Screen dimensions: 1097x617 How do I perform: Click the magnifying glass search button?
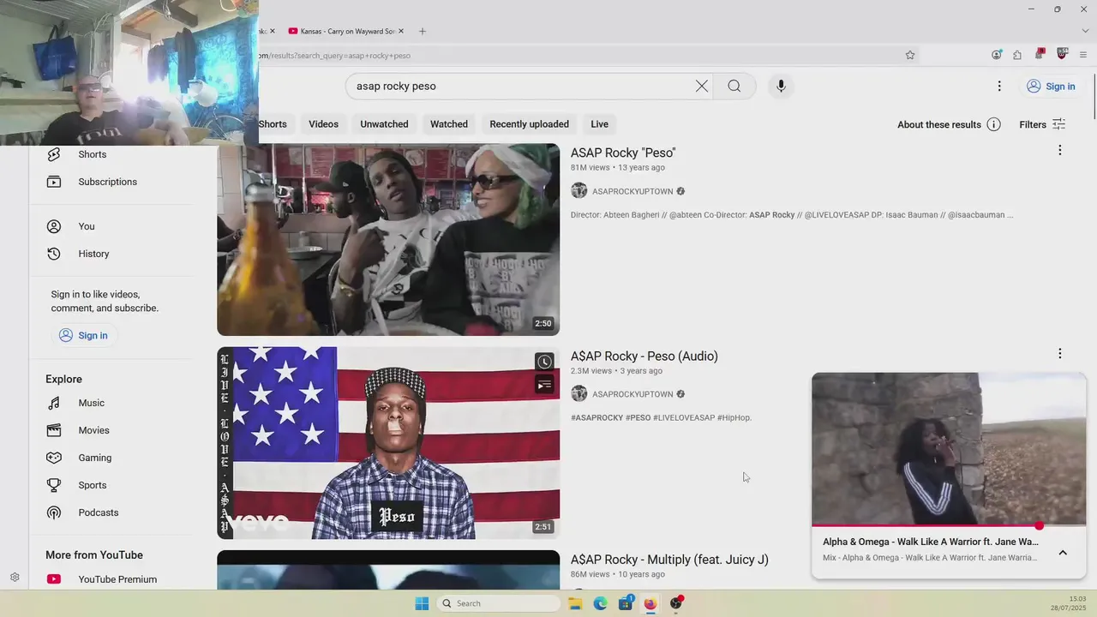(734, 86)
